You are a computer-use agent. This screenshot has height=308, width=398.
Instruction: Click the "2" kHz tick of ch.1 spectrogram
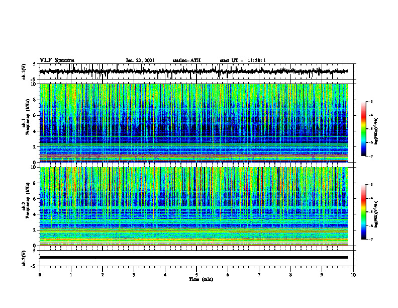tap(35, 147)
